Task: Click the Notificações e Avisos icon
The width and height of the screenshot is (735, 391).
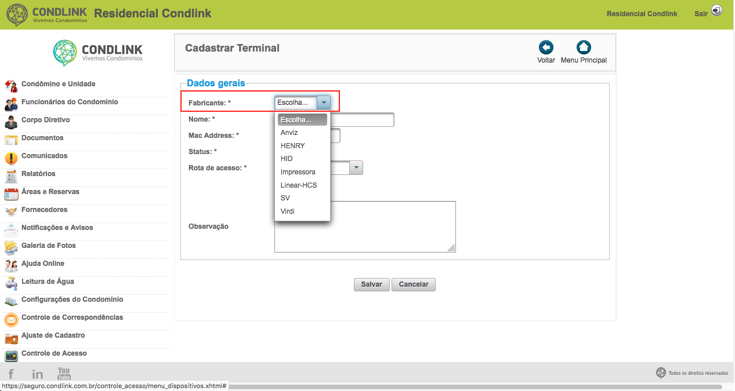Action: point(11,230)
